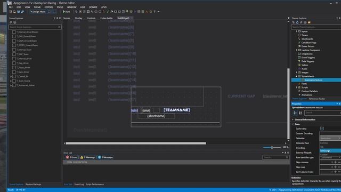Click the horizontal canvas scrollbar
This screenshot has height=192, width=341.
(136, 143)
